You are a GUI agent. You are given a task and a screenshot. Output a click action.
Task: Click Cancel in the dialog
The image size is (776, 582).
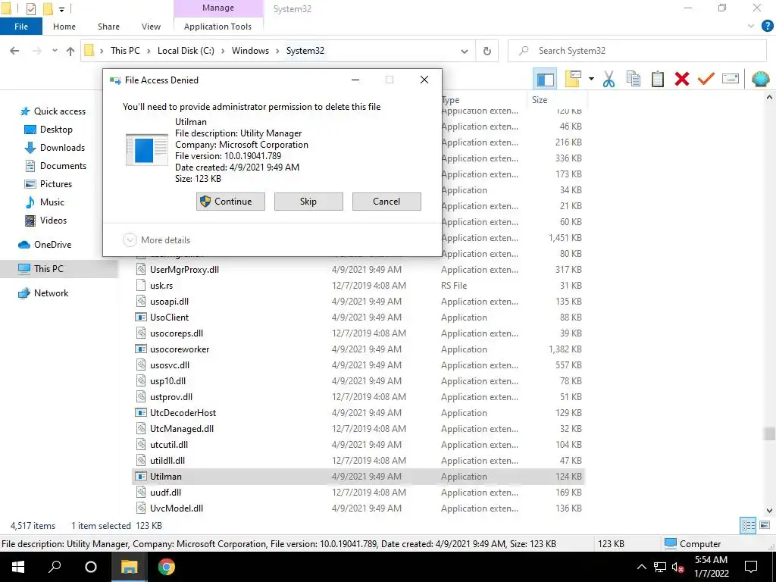click(x=386, y=202)
